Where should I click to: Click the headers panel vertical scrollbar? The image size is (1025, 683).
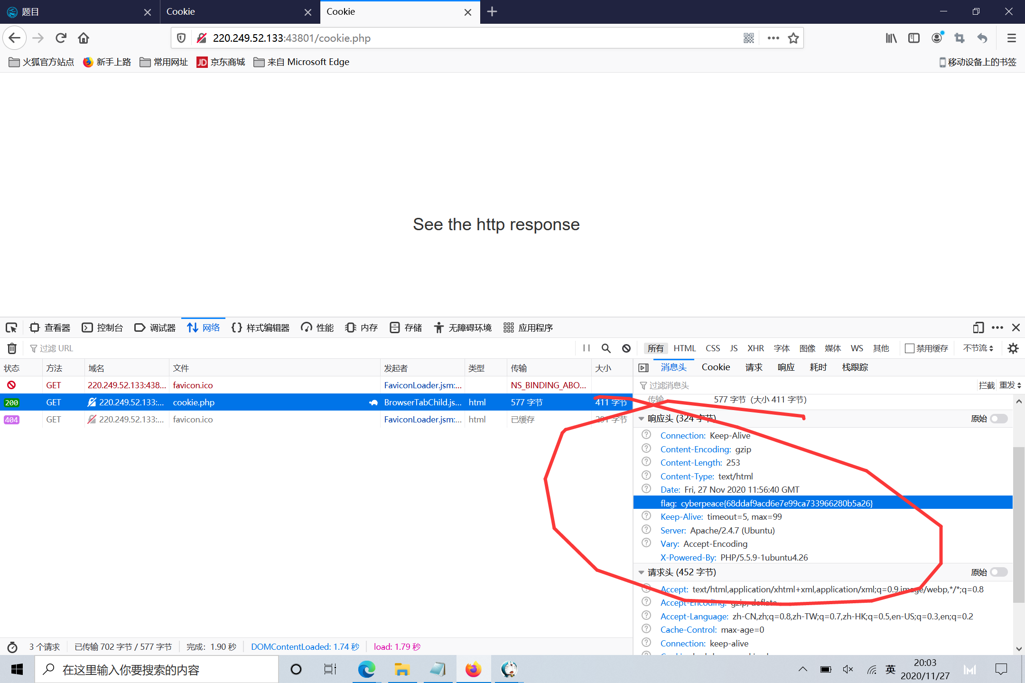point(1018,522)
